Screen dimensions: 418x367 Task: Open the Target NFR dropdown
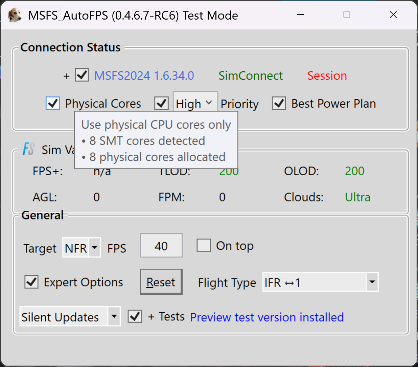pos(82,248)
